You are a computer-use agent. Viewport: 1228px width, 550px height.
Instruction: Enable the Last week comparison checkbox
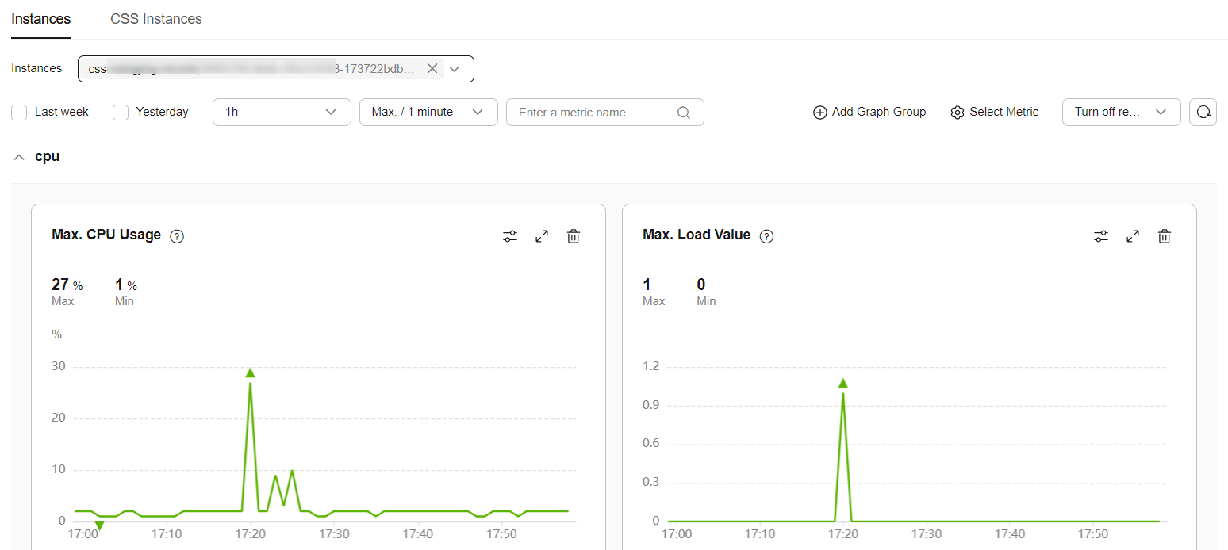(20, 113)
